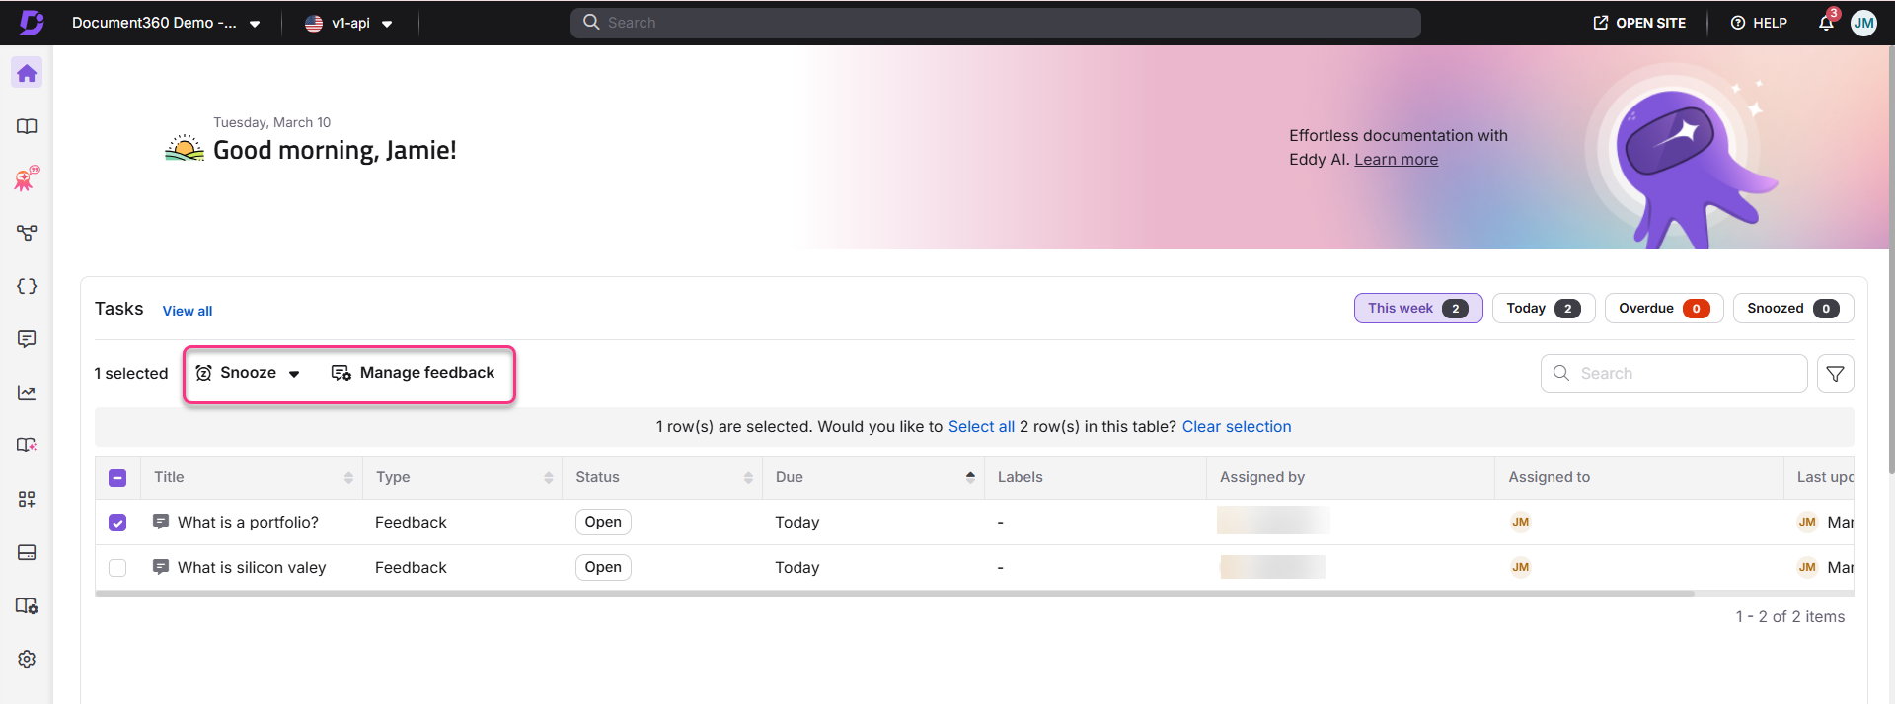Click Manage feedback button
This screenshot has height=704, width=1895.
(x=413, y=373)
